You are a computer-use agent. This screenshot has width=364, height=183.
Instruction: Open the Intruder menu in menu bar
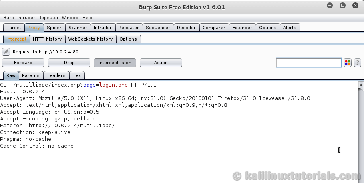[x=26, y=18]
